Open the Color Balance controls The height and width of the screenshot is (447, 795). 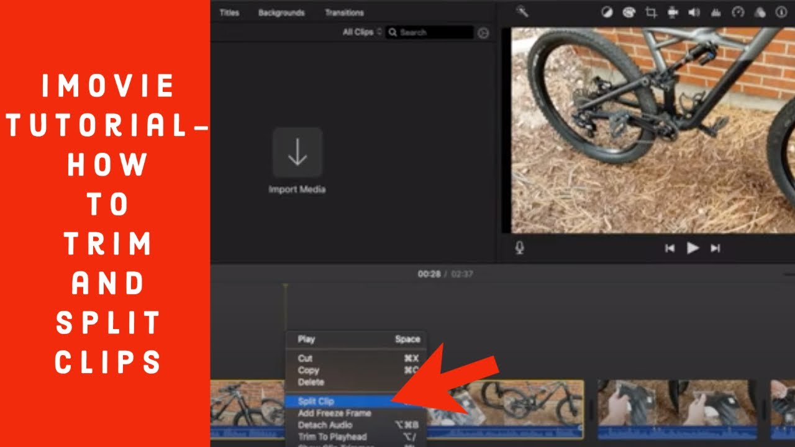click(606, 12)
